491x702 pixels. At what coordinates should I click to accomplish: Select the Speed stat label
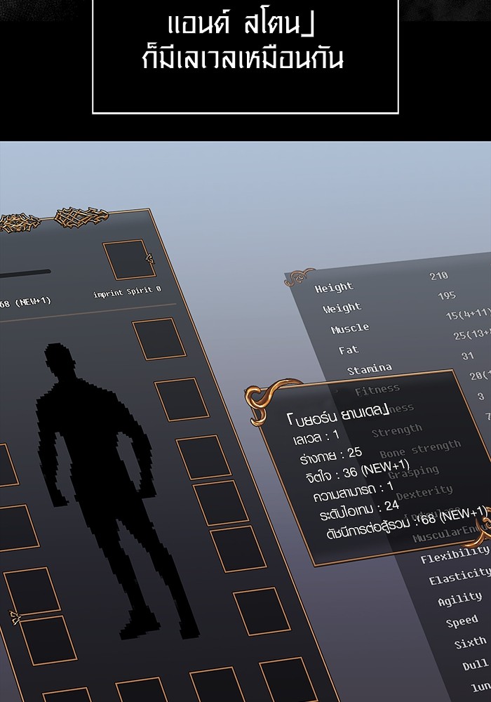462,621
